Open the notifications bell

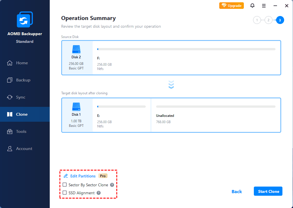252,6
